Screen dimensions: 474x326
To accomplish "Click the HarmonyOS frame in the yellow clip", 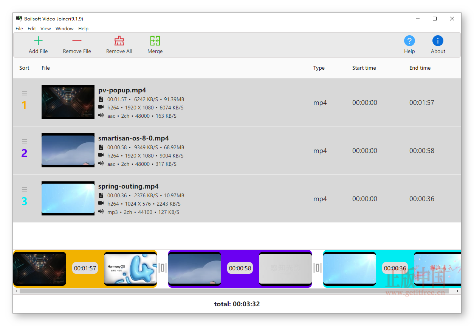I will [130, 269].
